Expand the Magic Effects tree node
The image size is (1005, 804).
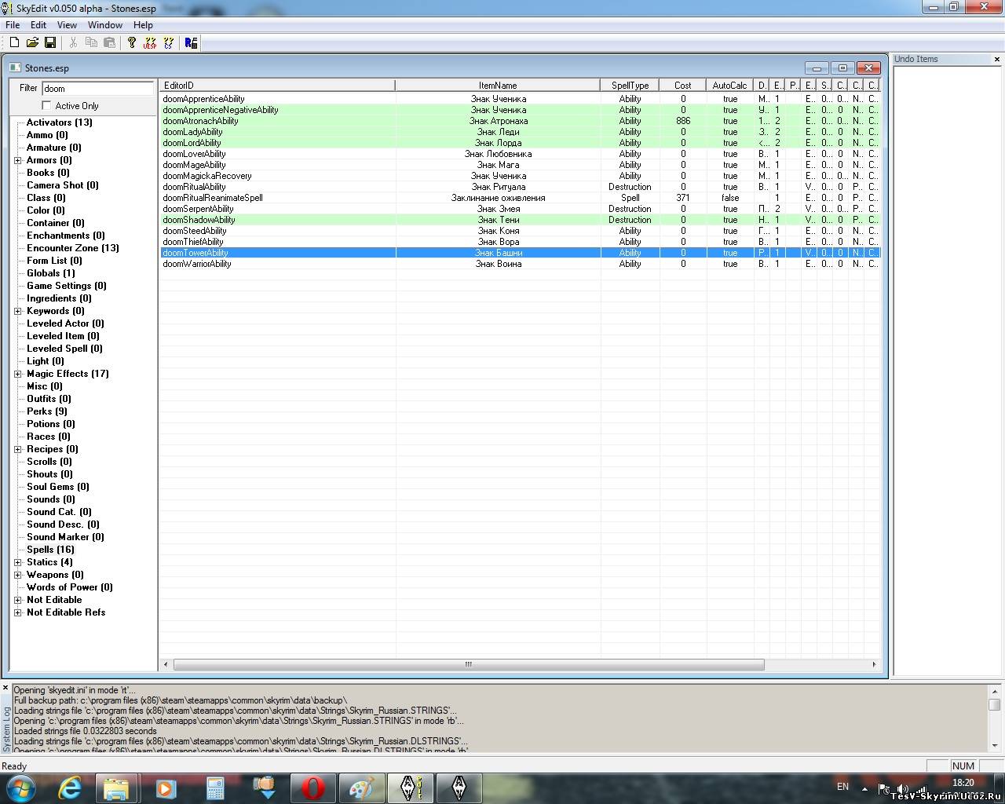(17, 374)
